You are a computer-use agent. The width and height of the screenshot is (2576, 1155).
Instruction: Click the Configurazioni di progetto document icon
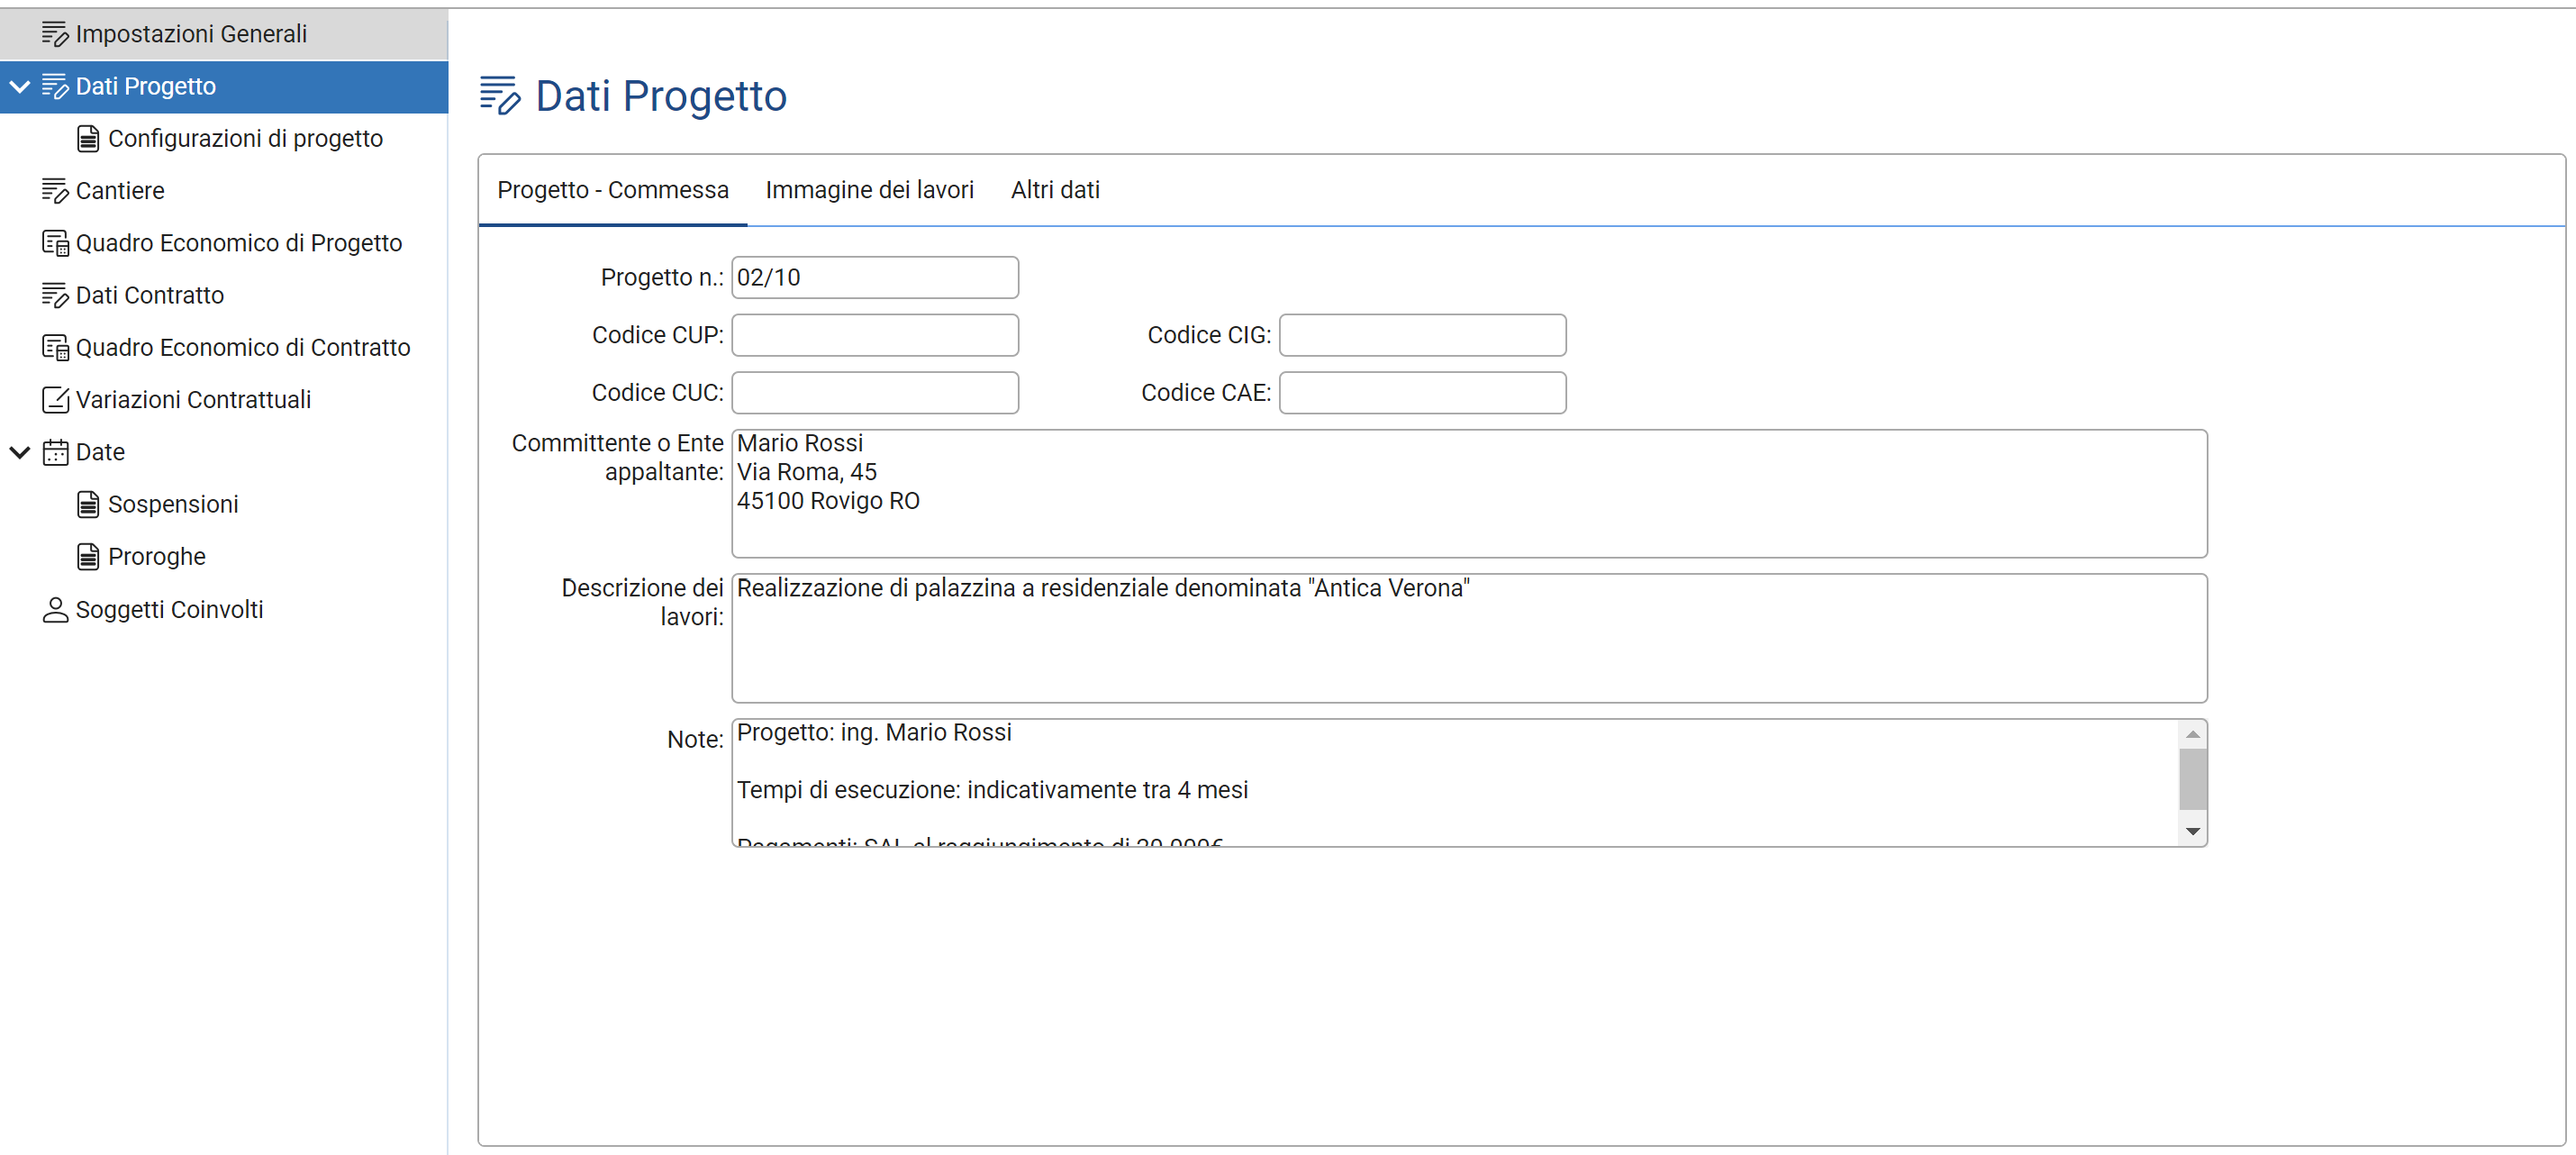(x=88, y=138)
